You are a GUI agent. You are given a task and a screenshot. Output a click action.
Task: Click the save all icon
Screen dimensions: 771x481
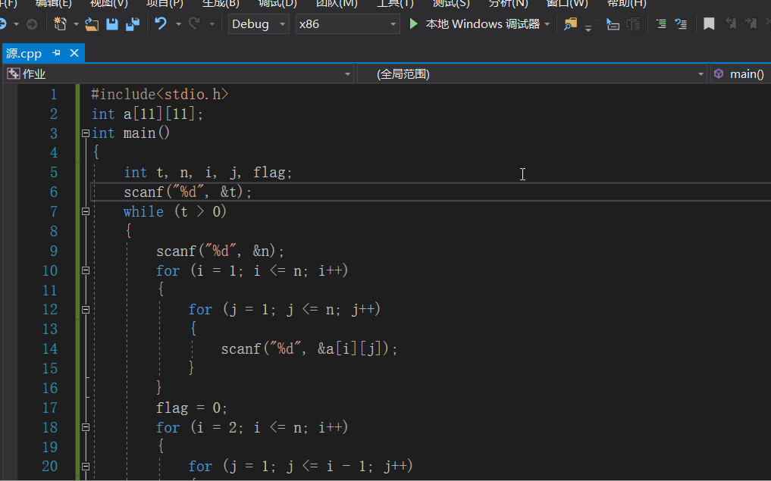pos(133,24)
